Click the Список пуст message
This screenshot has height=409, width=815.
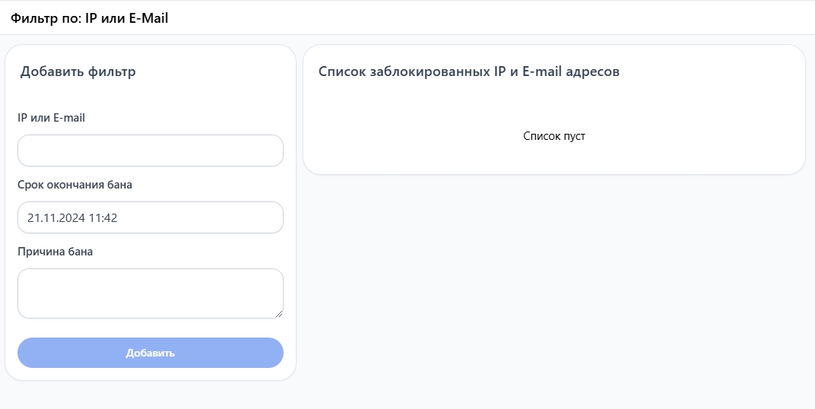(x=554, y=136)
